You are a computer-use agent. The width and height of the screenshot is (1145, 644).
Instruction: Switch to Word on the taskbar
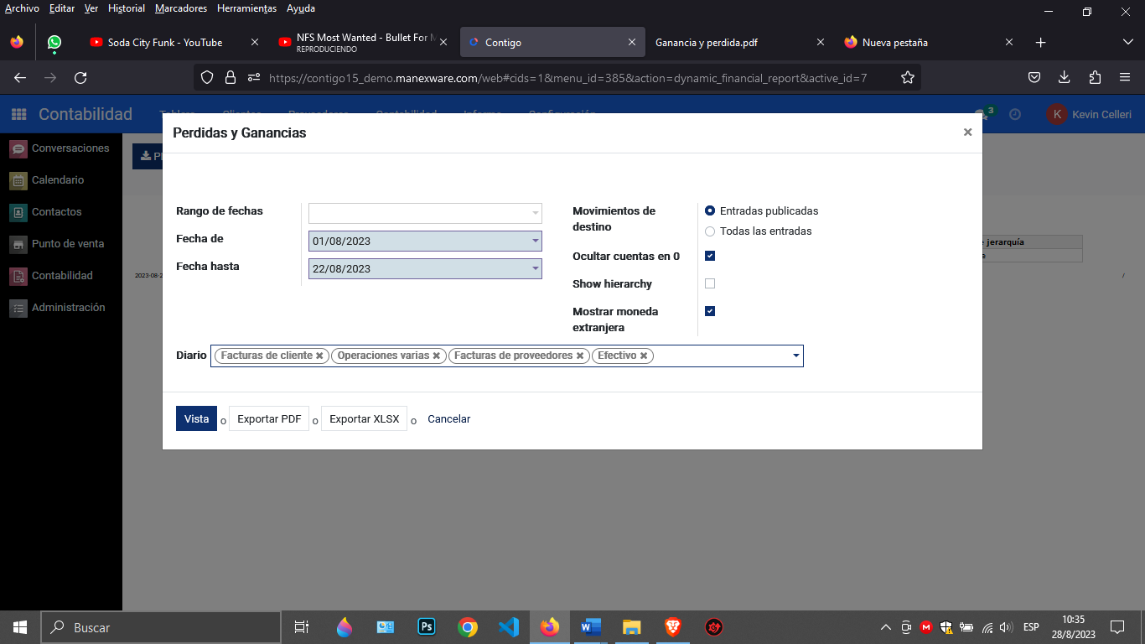(591, 627)
